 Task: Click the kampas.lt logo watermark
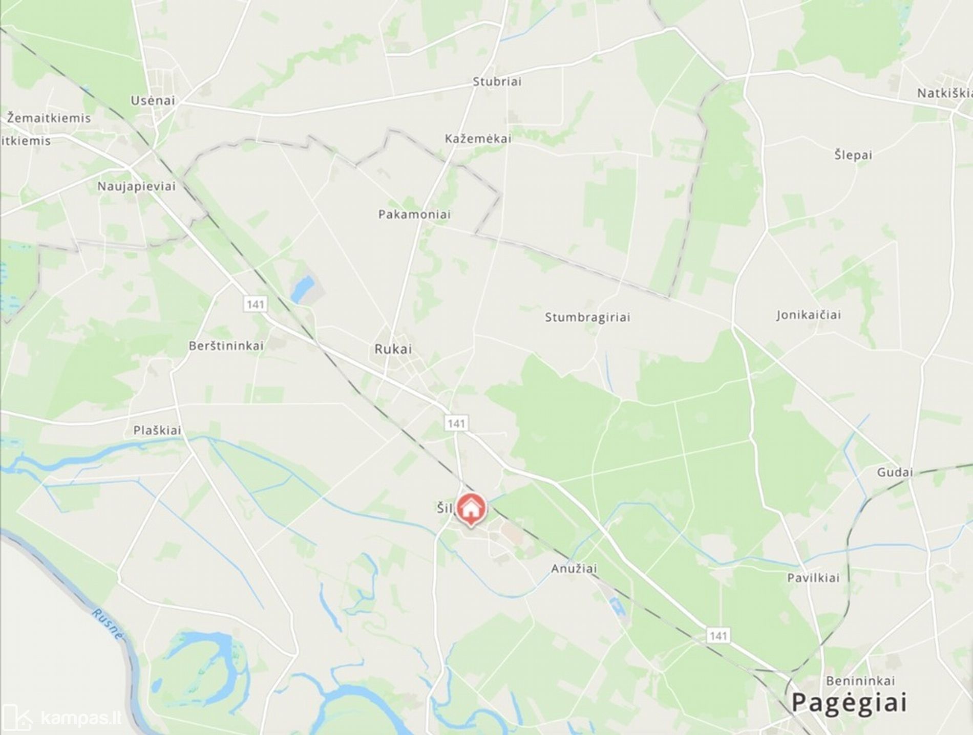point(62,718)
